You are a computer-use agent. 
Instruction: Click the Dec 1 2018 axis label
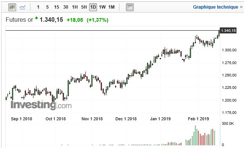(126, 119)
